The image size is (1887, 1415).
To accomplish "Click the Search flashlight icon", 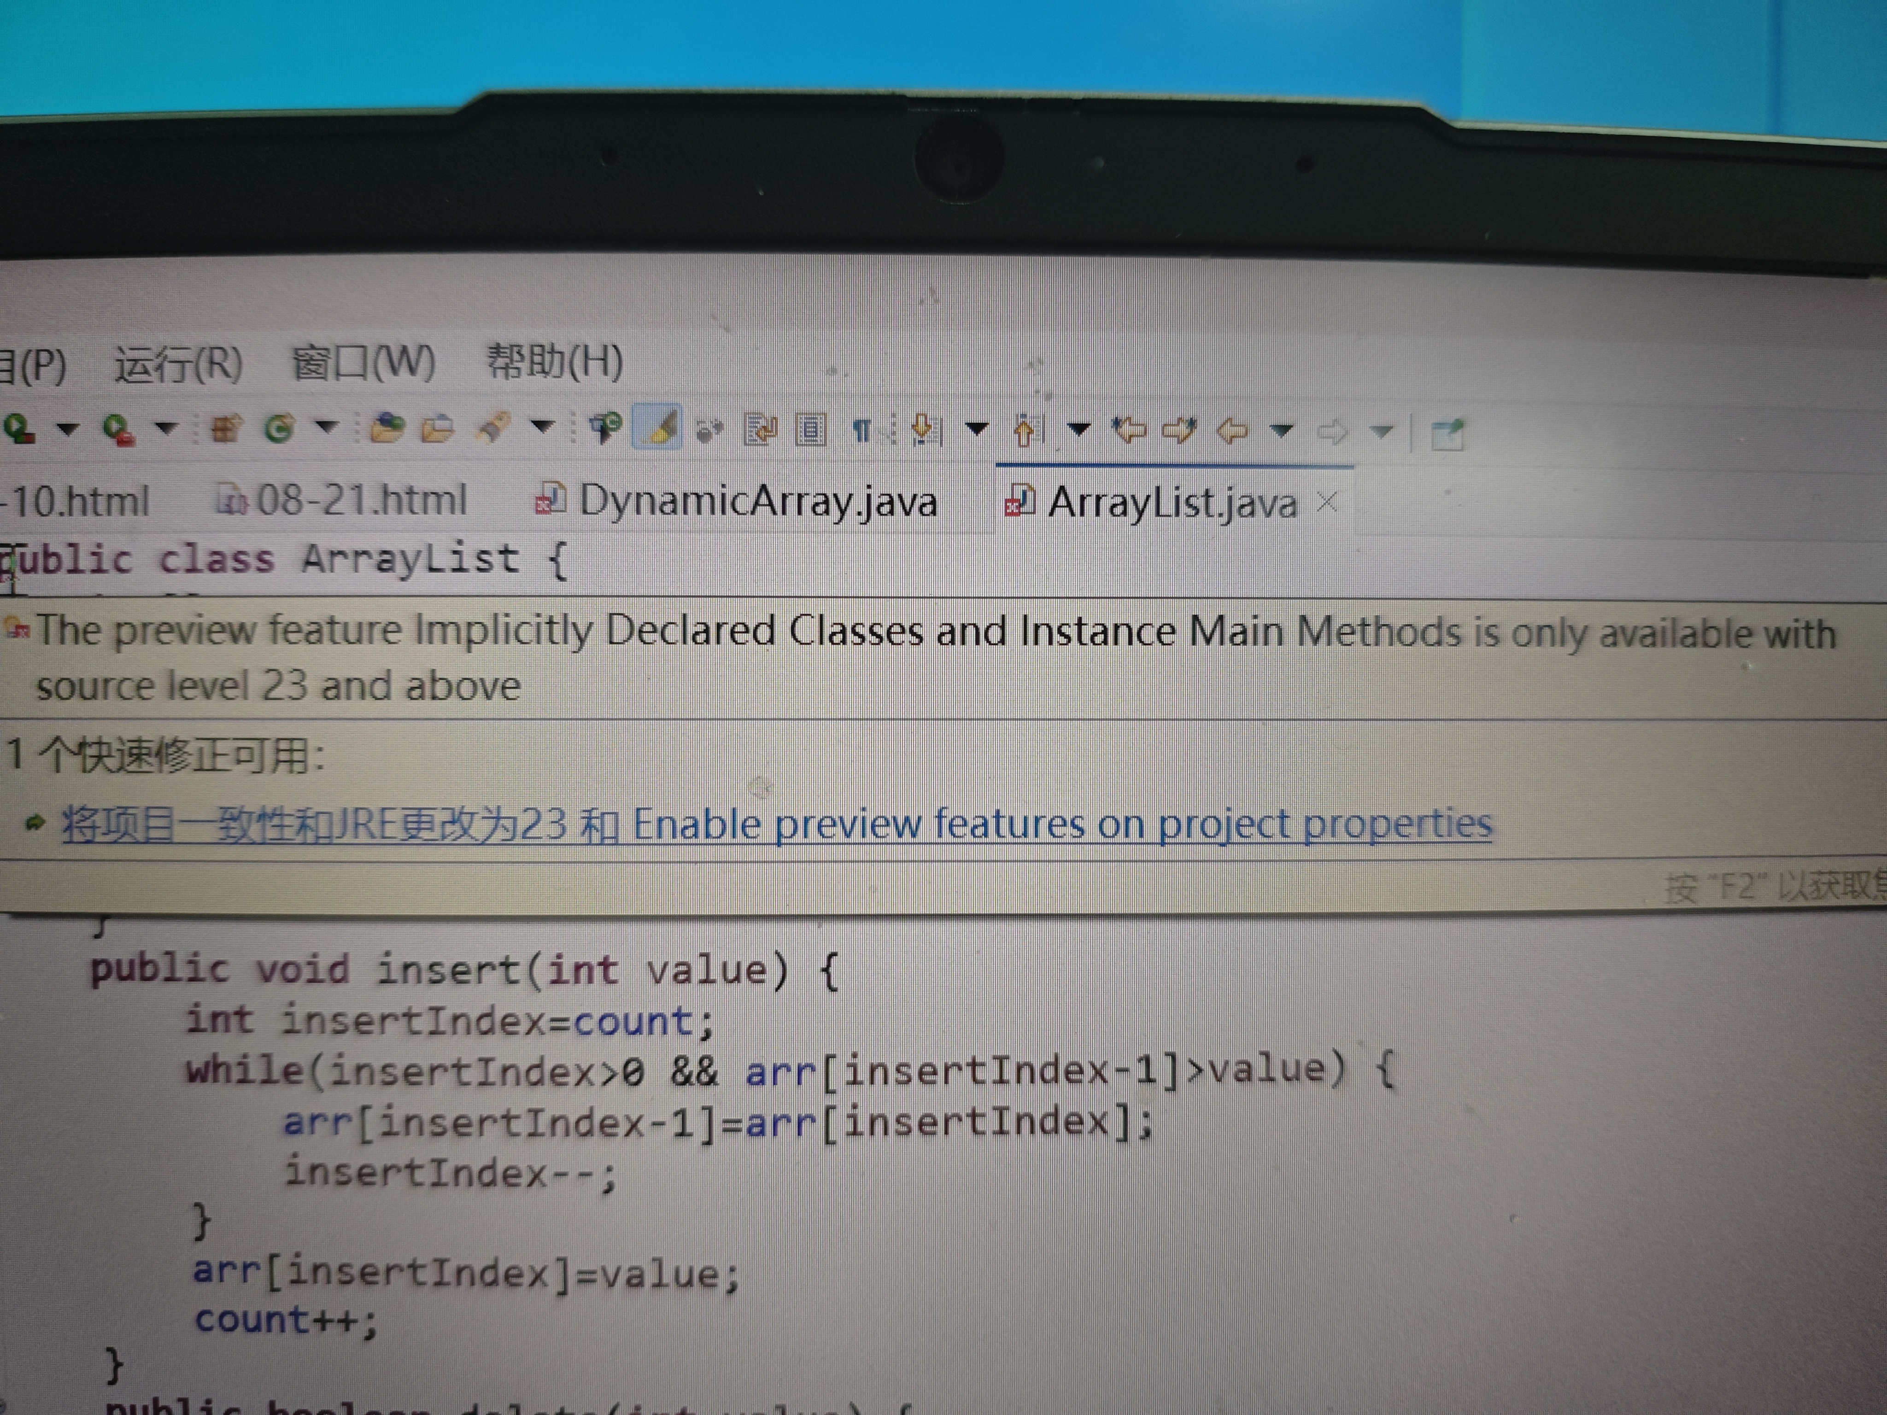I will (x=494, y=427).
